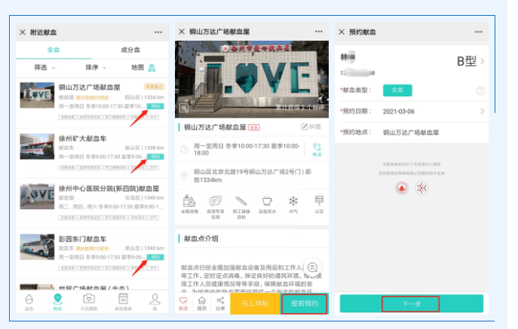Open the 预约日期 2021-03-06 picker
The height and width of the screenshot is (329, 518).
click(x=412, y=111)
